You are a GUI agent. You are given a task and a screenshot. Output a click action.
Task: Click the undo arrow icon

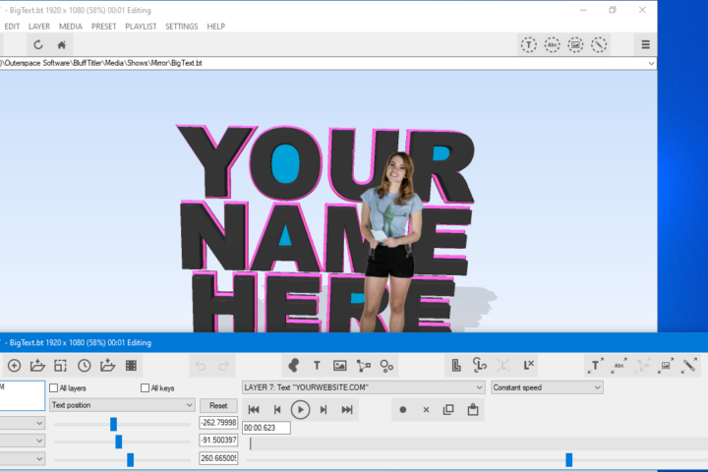click(201, 366)
